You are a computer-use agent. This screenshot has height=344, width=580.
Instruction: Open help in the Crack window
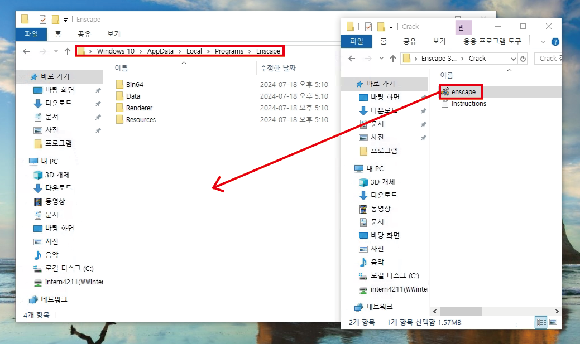[555, 42]
